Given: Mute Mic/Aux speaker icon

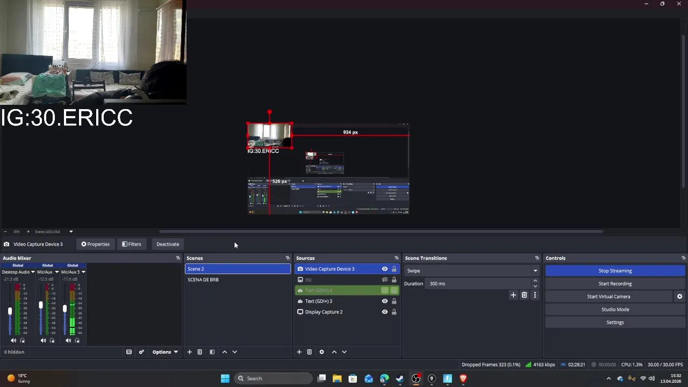Looking at the screenshot, I should click(x=43, y=340).
